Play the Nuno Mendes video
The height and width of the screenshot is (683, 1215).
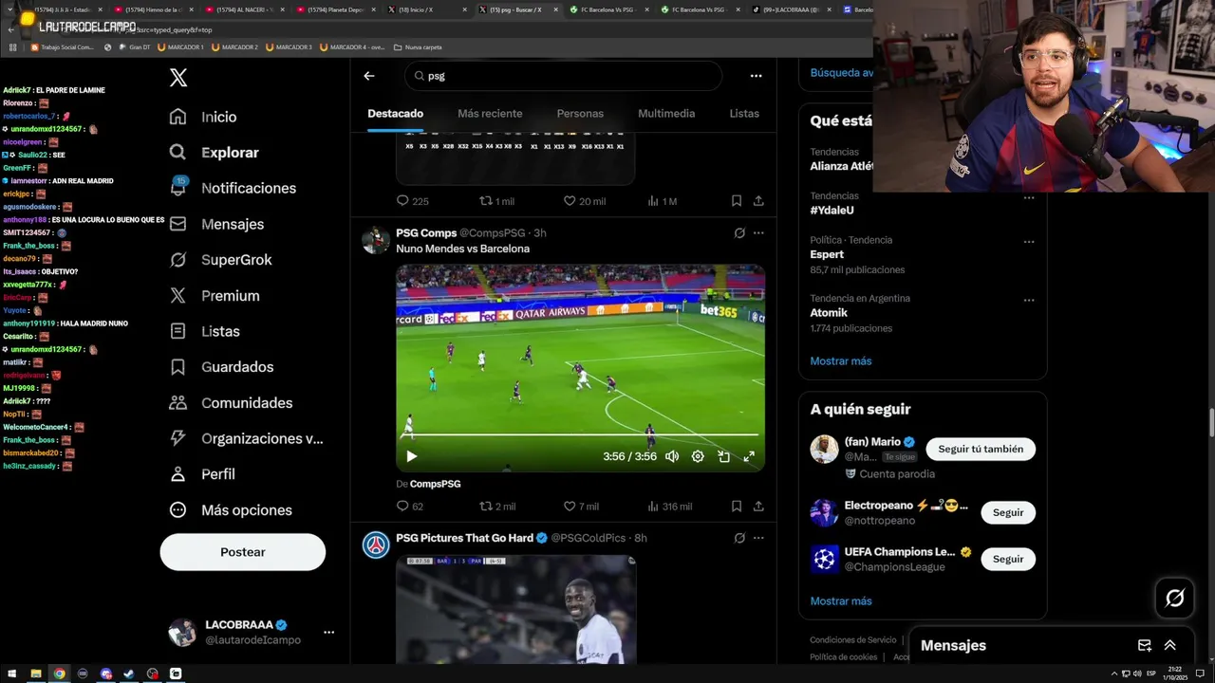(x=411, y=456)
